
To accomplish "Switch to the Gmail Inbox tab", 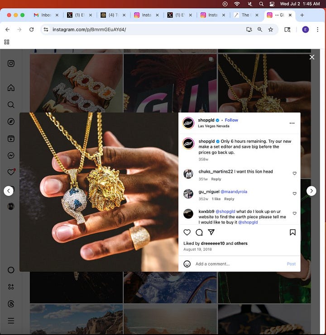I will pos(46,15).
